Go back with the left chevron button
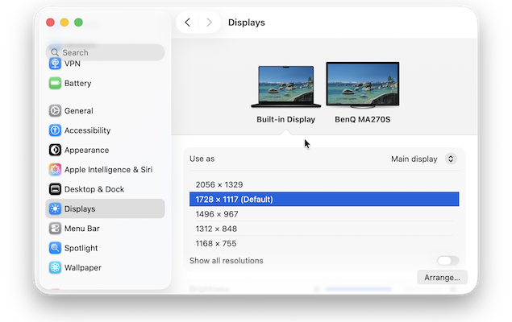512x322 pixels. pyautogui.click(x=188, y=23)
